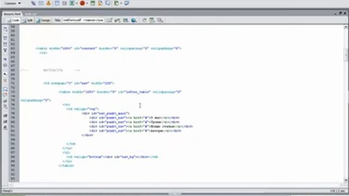
Task: Open Recent Snippets in the coding toolbar
Action: click(5, 107)
